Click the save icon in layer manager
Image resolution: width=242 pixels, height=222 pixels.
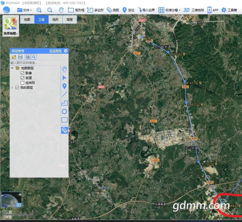pos(20,57)
